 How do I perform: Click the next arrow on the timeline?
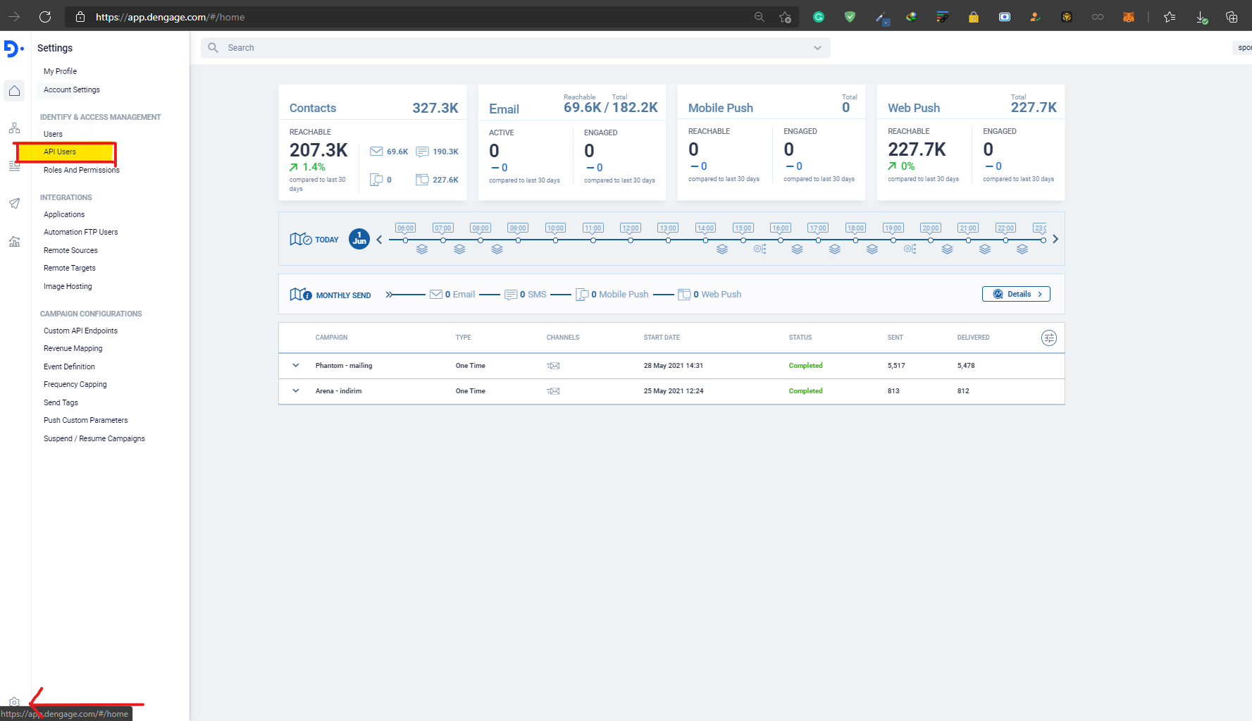[1055, 239]
